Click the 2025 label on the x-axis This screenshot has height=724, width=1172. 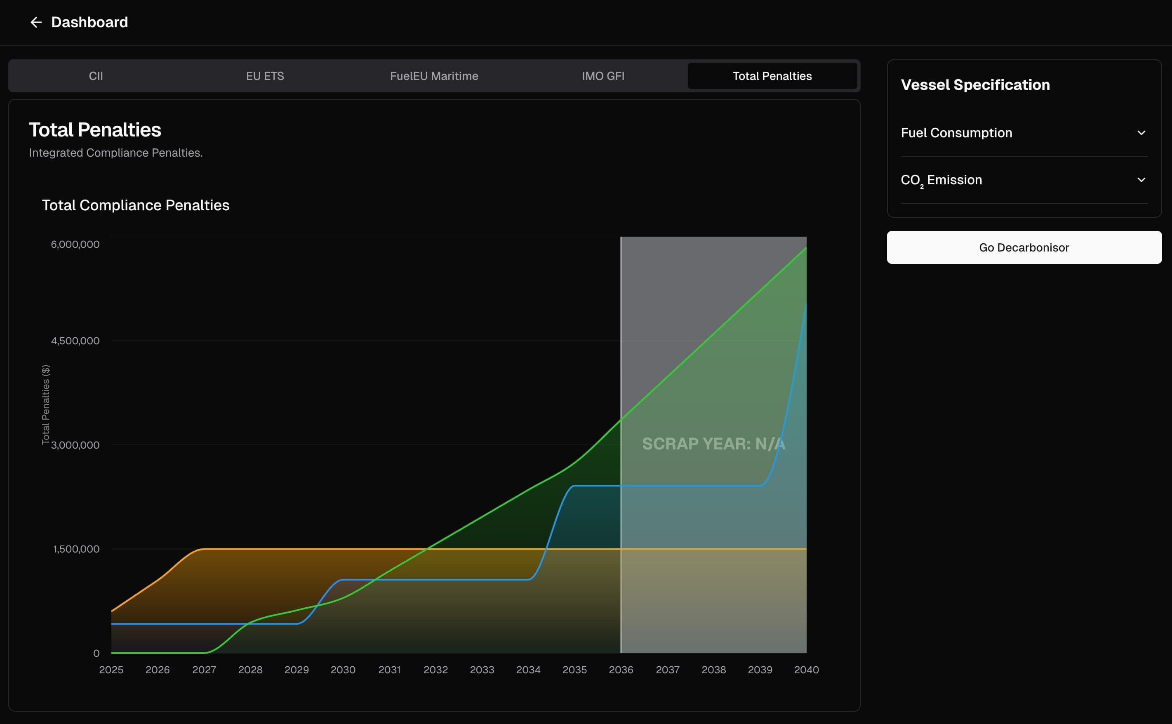click(x=111, y=670)
